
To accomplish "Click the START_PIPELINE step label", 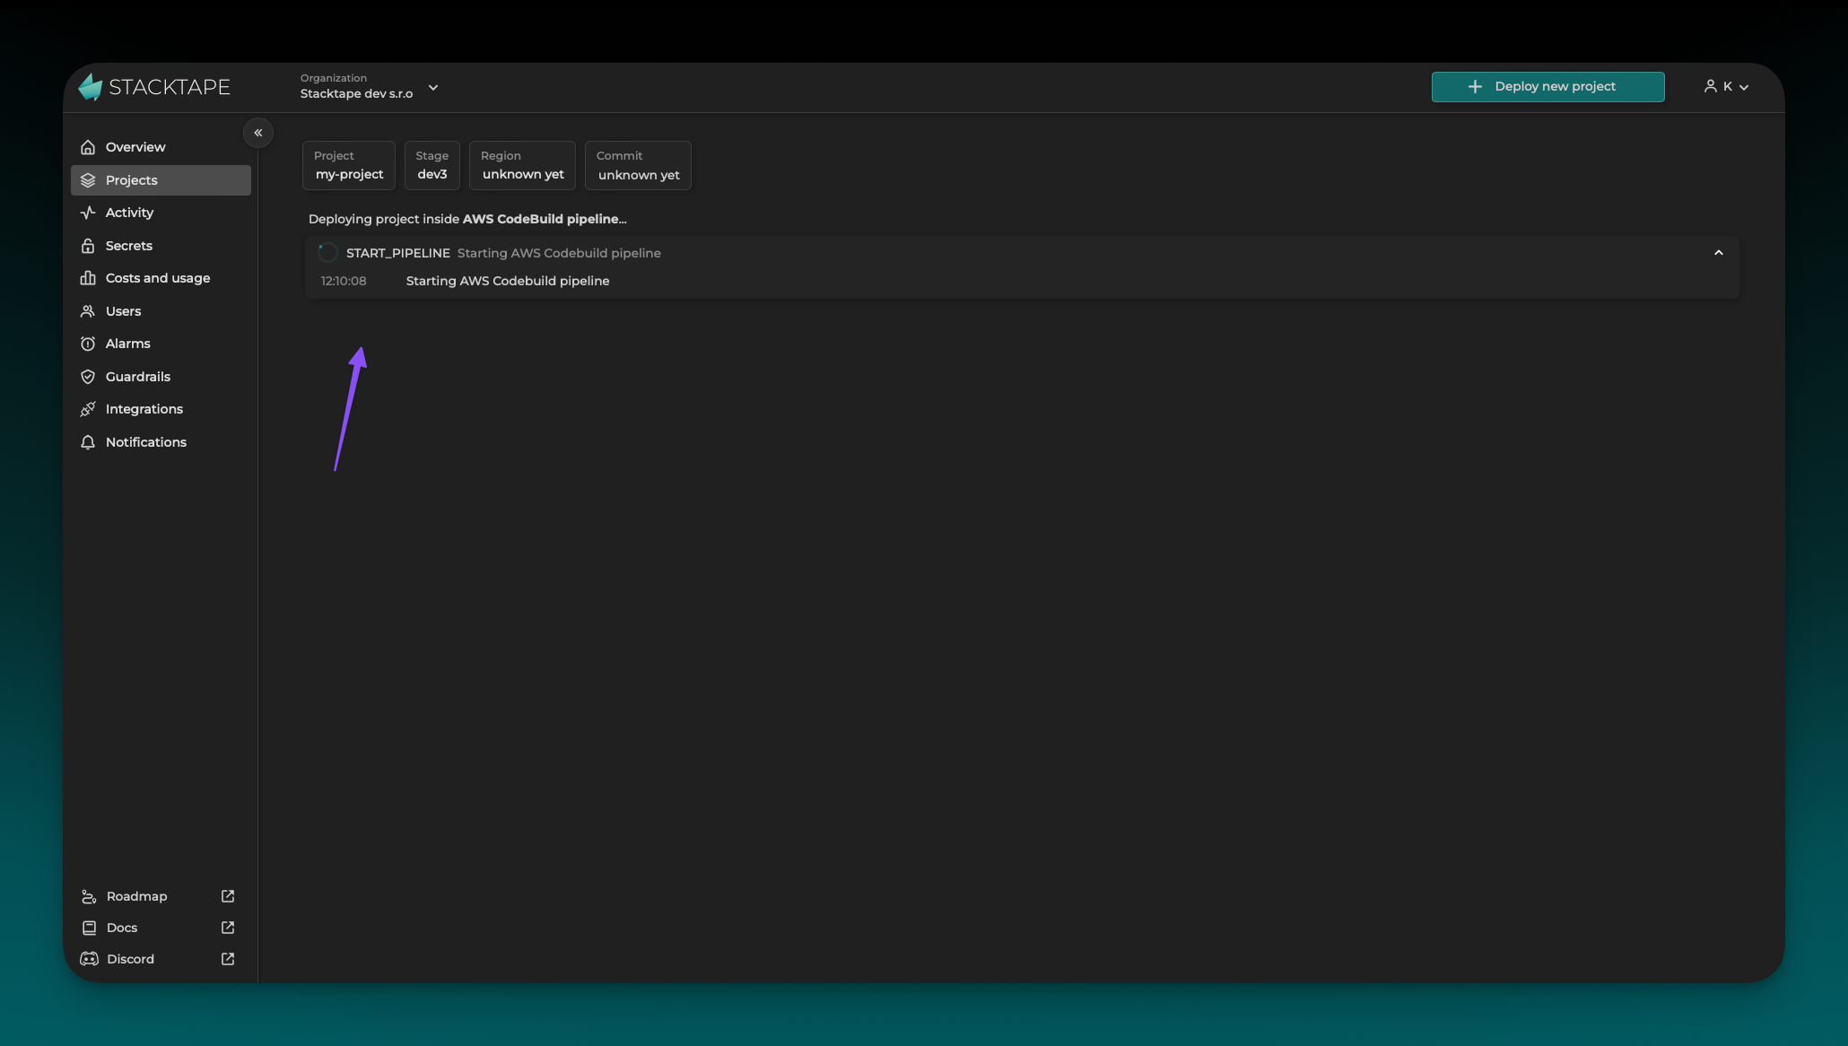I will pyautogui.click(x=398, y=253).
